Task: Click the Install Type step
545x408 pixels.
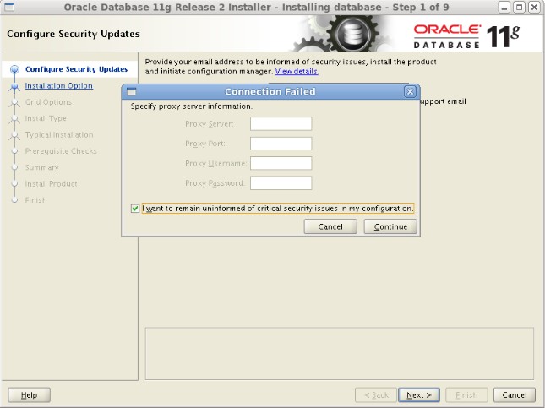Action: coord(46,118)
